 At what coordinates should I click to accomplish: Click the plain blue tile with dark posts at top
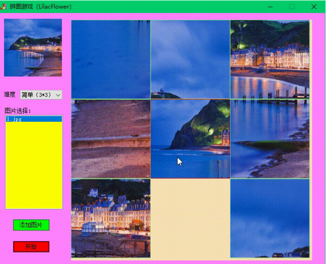point(111,60)
